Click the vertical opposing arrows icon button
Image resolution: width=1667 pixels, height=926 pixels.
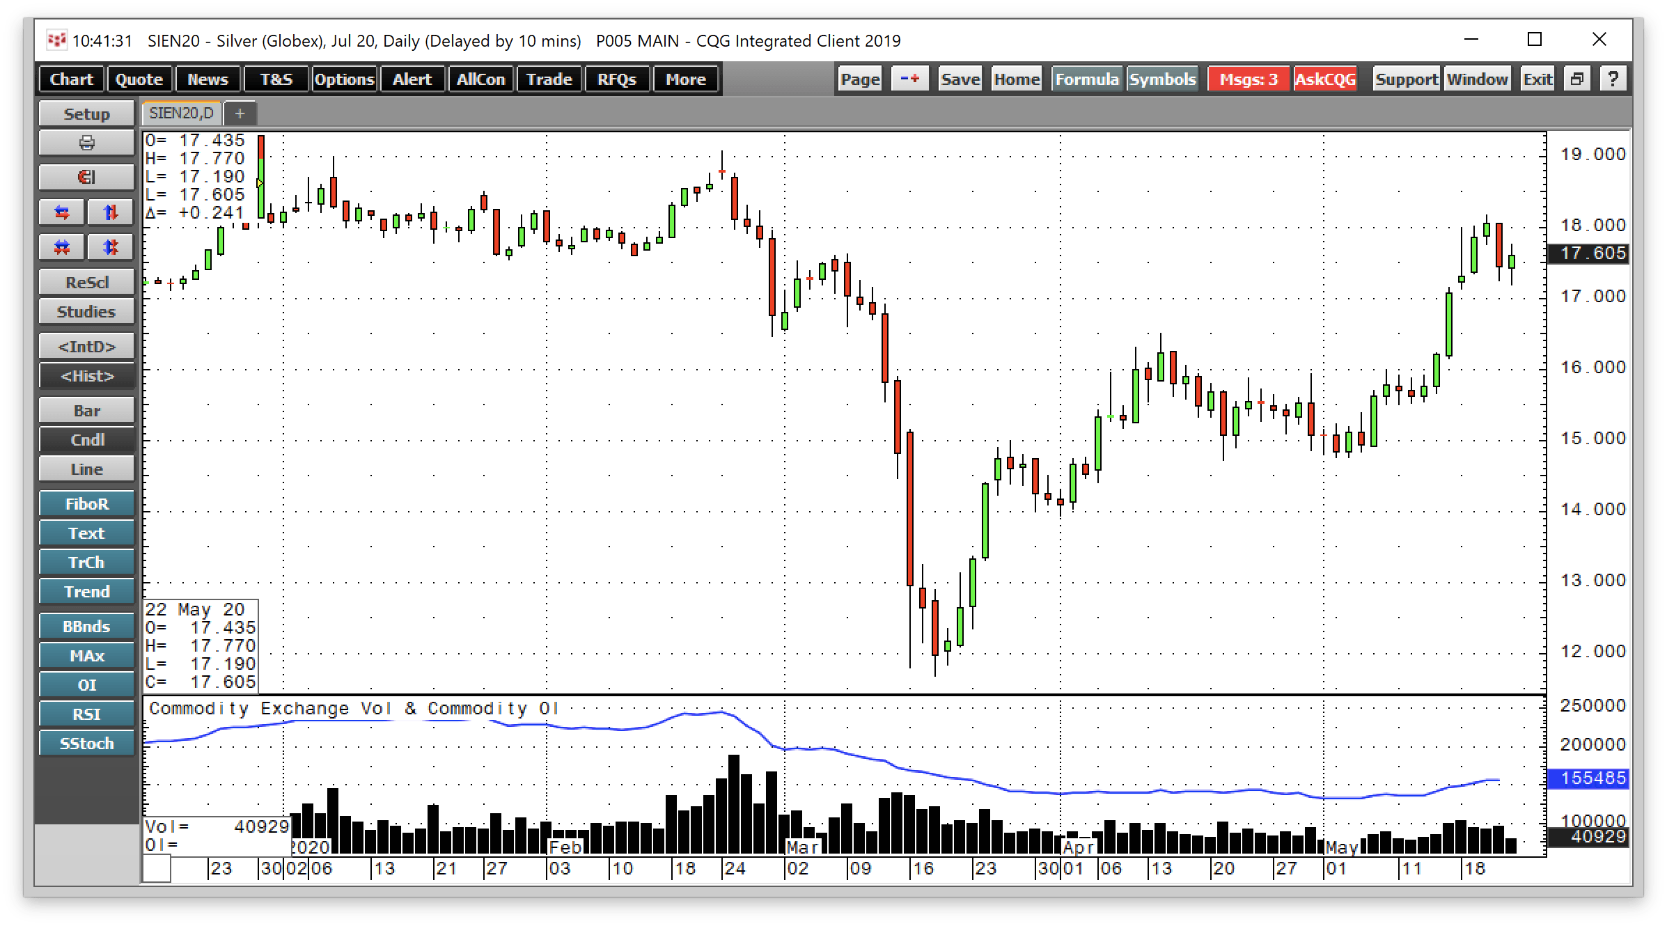point(110,212)
